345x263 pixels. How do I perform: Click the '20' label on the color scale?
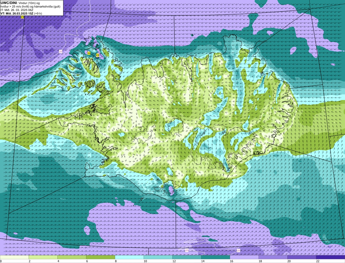(289, 261)
